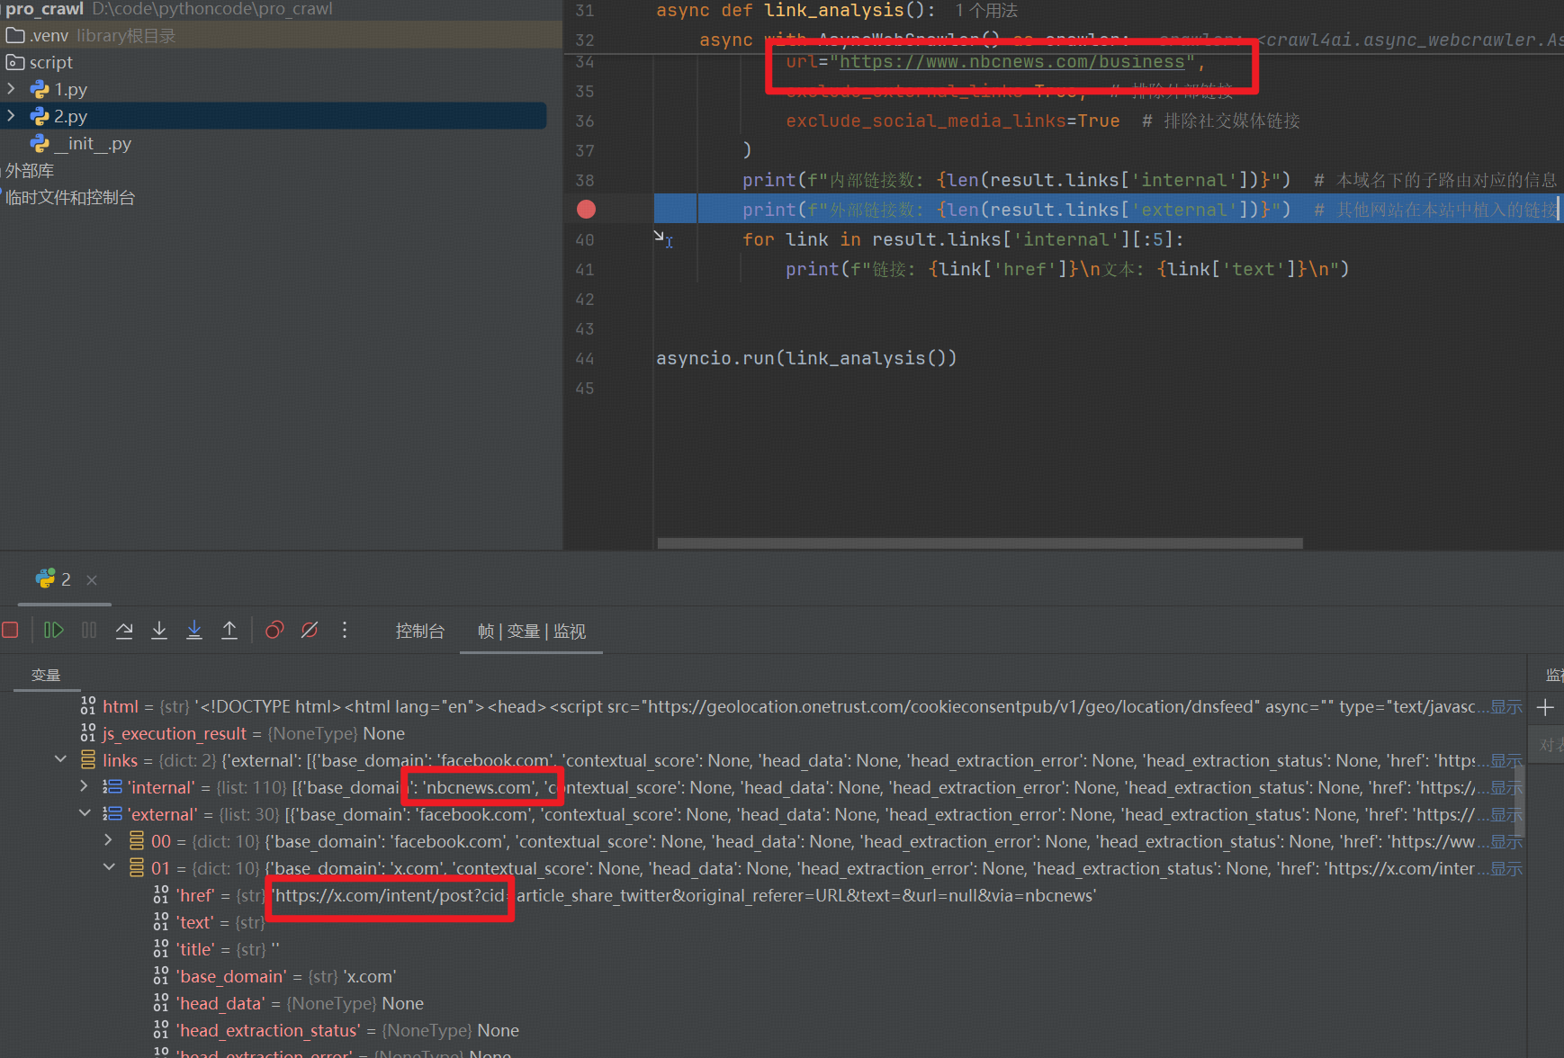The height and width of the screenshot is (1058, 1564).
Task: Open more debugger actions menu
Action: (345, 631)
